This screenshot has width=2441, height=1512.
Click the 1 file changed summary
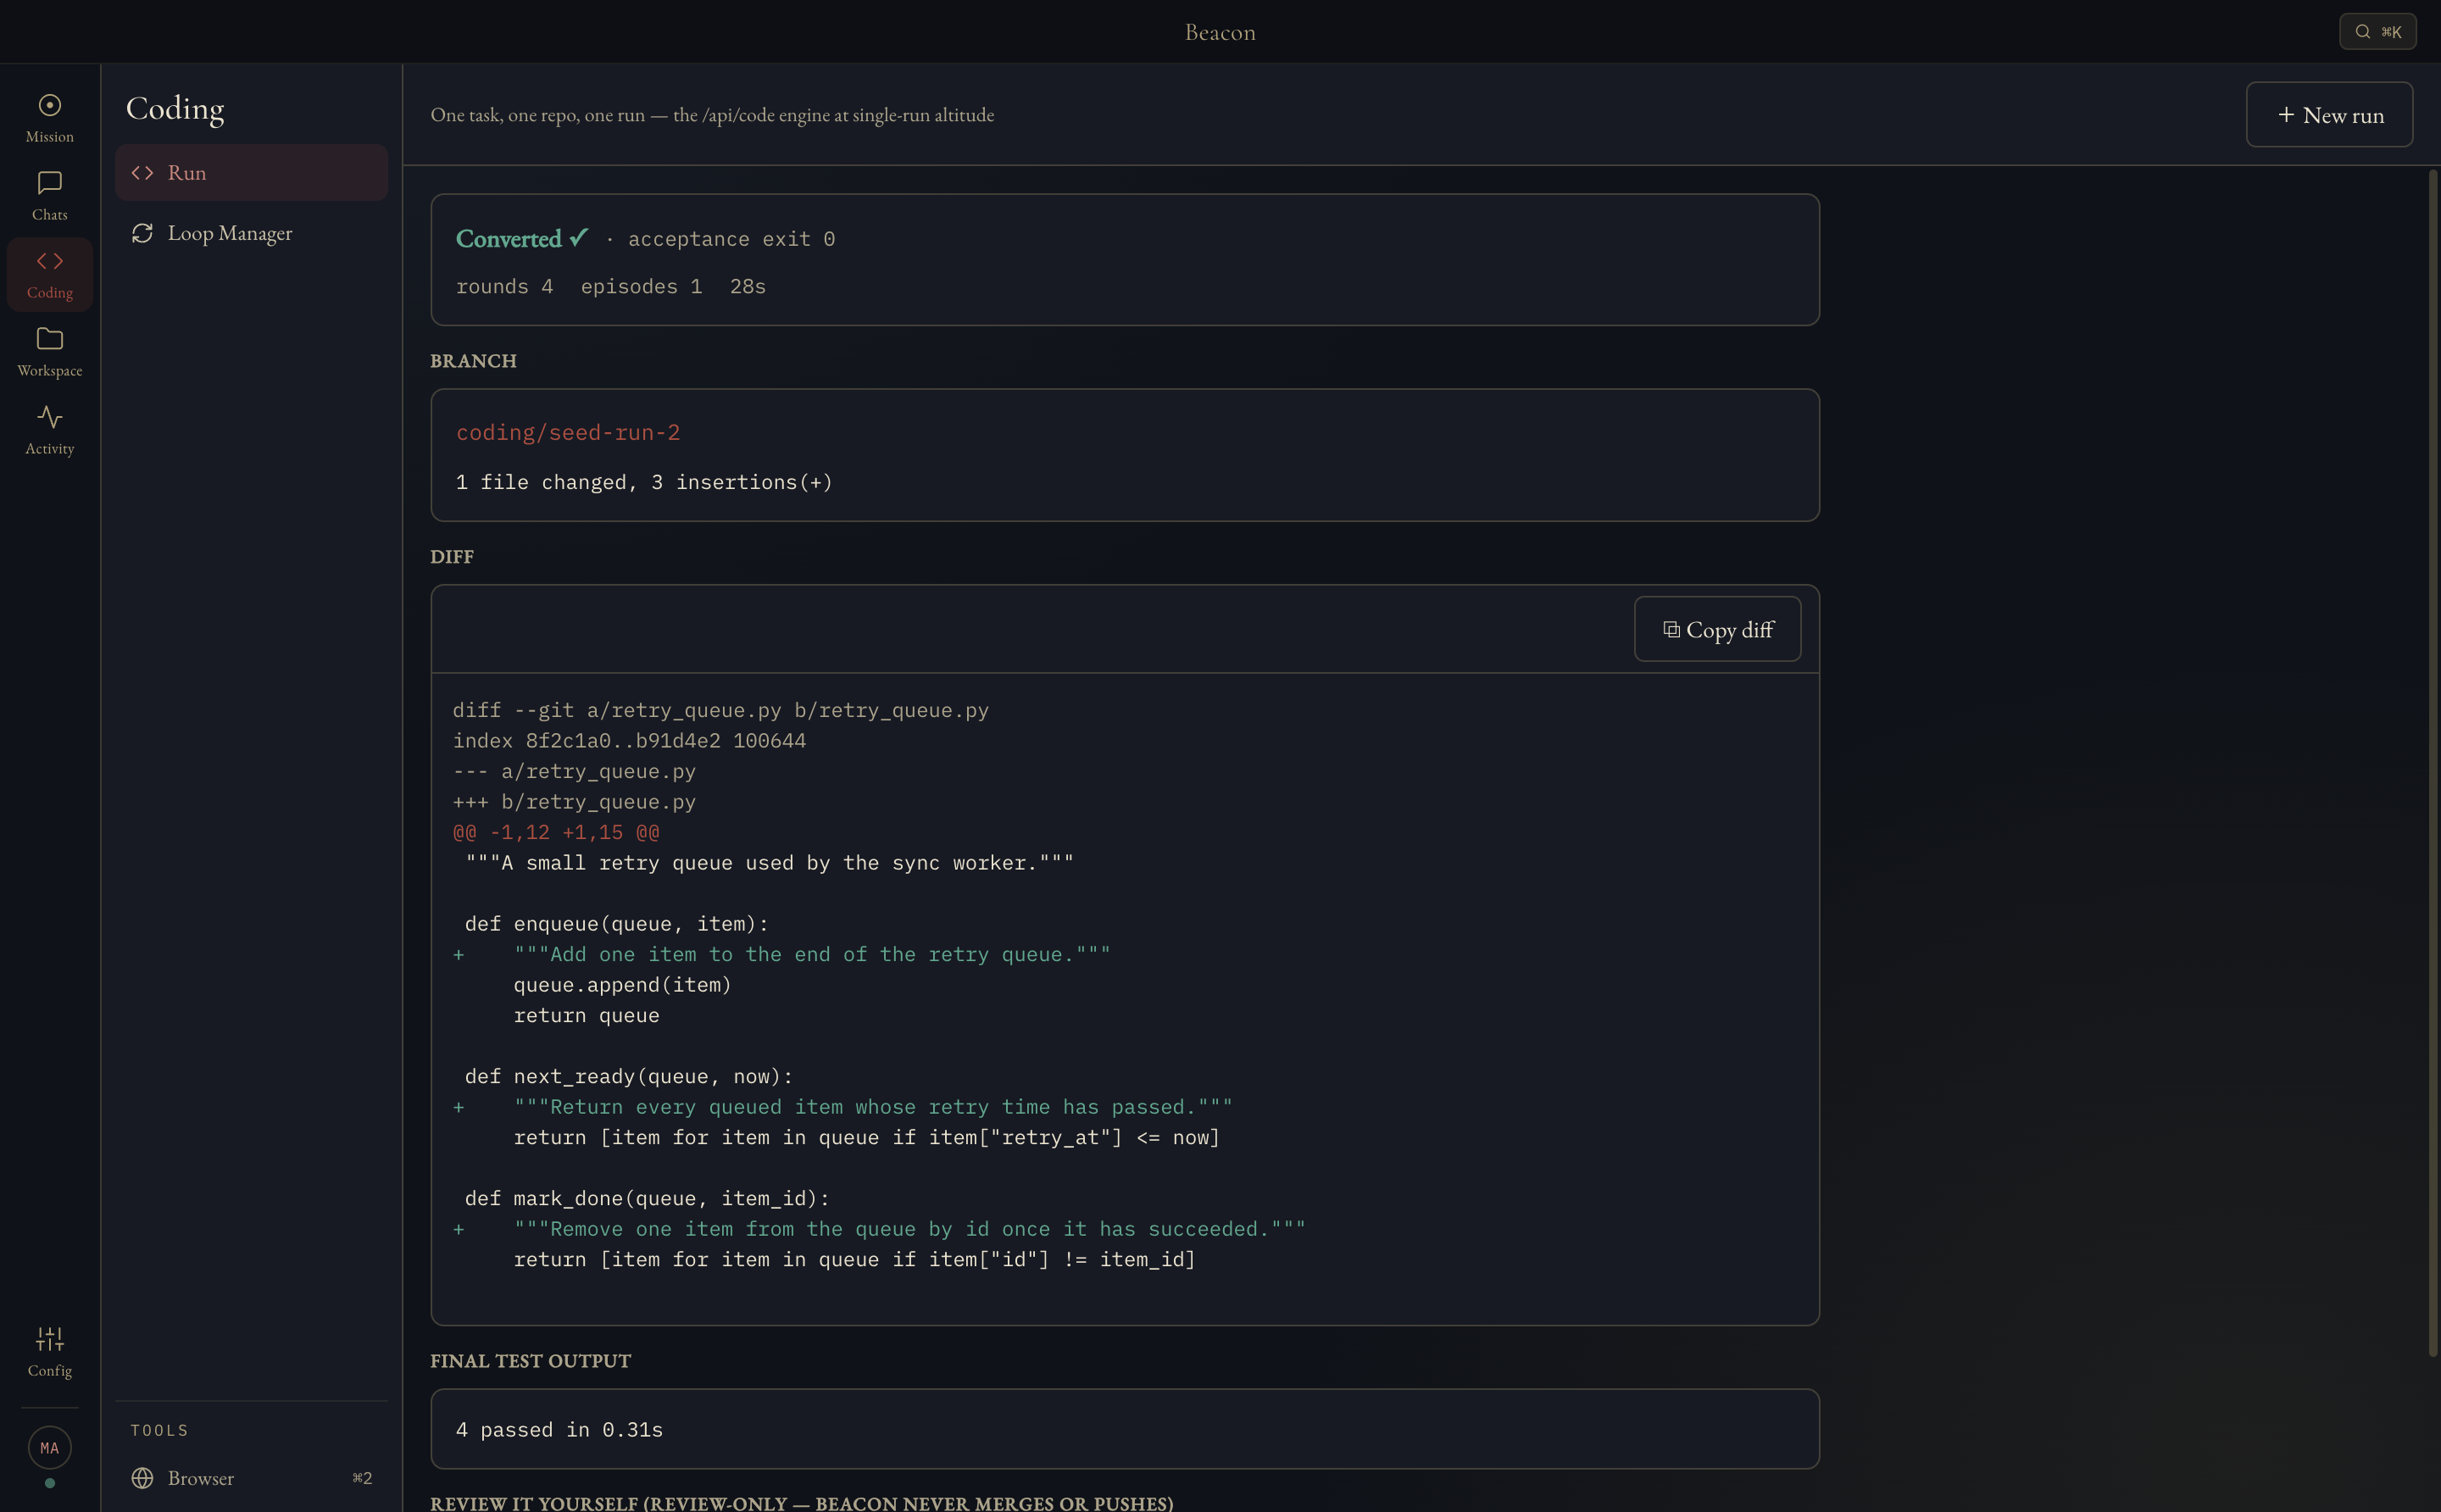tap(644, 482)
